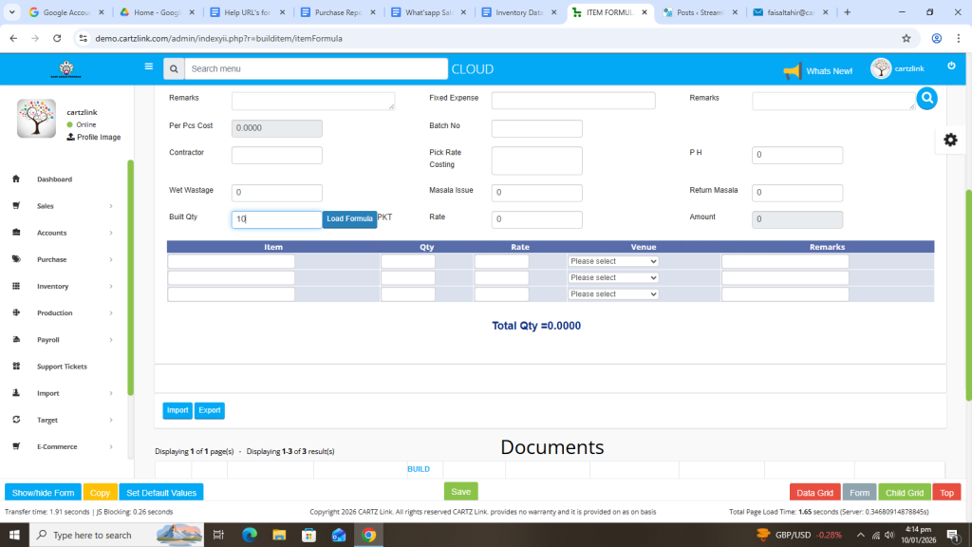Open the Dashboard home icon in sidebar
Screen dimensions: 972x547
(x=16, y=179)
